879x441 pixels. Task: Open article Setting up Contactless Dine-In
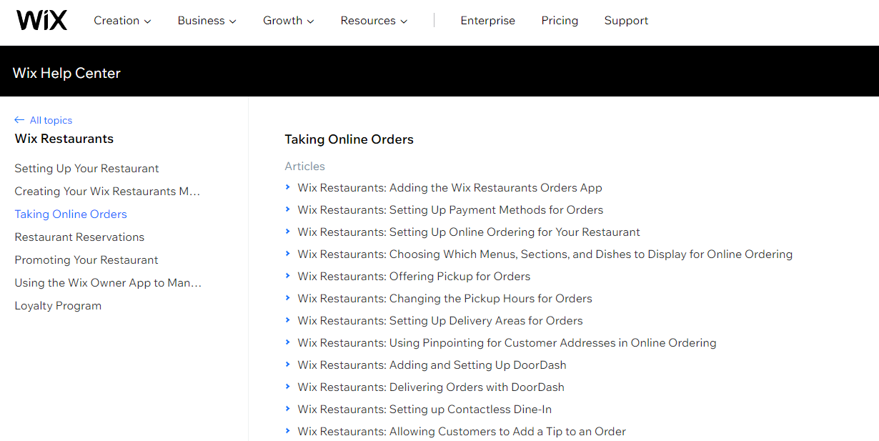tap(424, 410)
